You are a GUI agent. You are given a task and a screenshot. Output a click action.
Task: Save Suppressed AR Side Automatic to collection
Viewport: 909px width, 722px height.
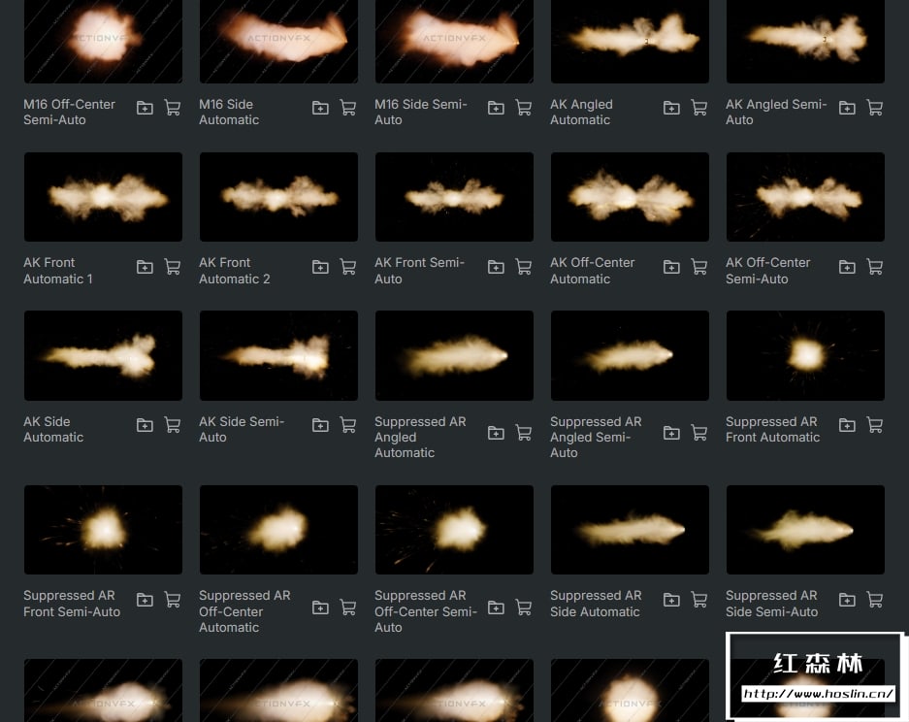[x=671, y=600]
